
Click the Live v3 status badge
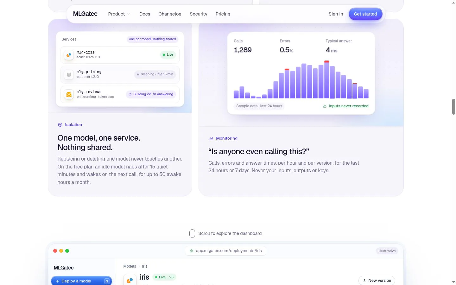164,277
